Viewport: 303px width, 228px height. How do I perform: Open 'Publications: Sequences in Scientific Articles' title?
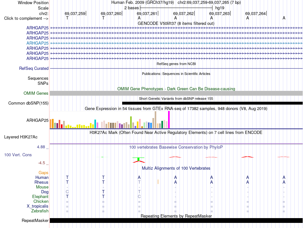[x=176, y=74]
